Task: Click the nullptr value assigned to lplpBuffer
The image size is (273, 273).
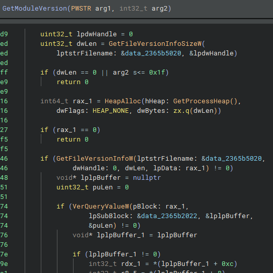Action: [x=147, y=178]
